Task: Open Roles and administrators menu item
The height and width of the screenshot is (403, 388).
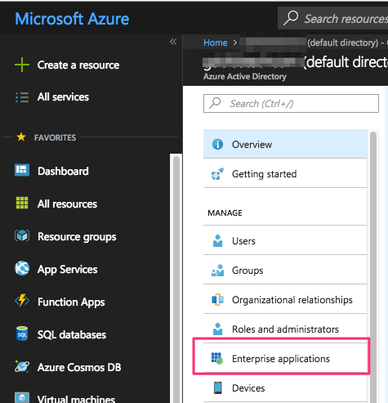Action: [x=285, y=329]
